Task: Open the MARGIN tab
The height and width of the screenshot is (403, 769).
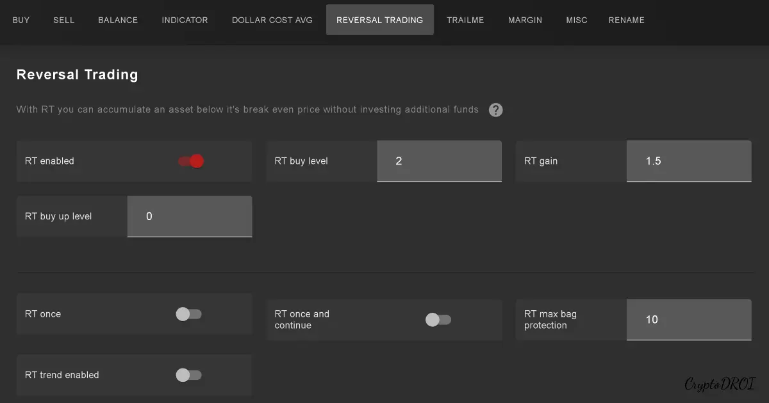Action: point(525,20)
